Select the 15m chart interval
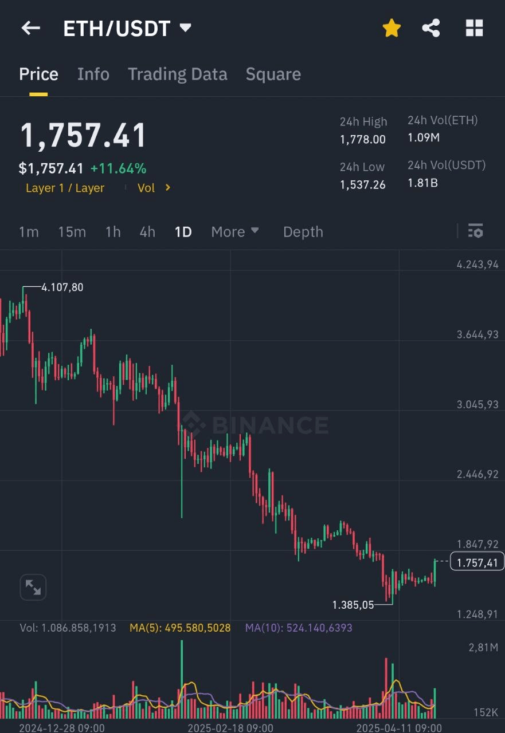505x733 pixels. click(x=72, y=232)
